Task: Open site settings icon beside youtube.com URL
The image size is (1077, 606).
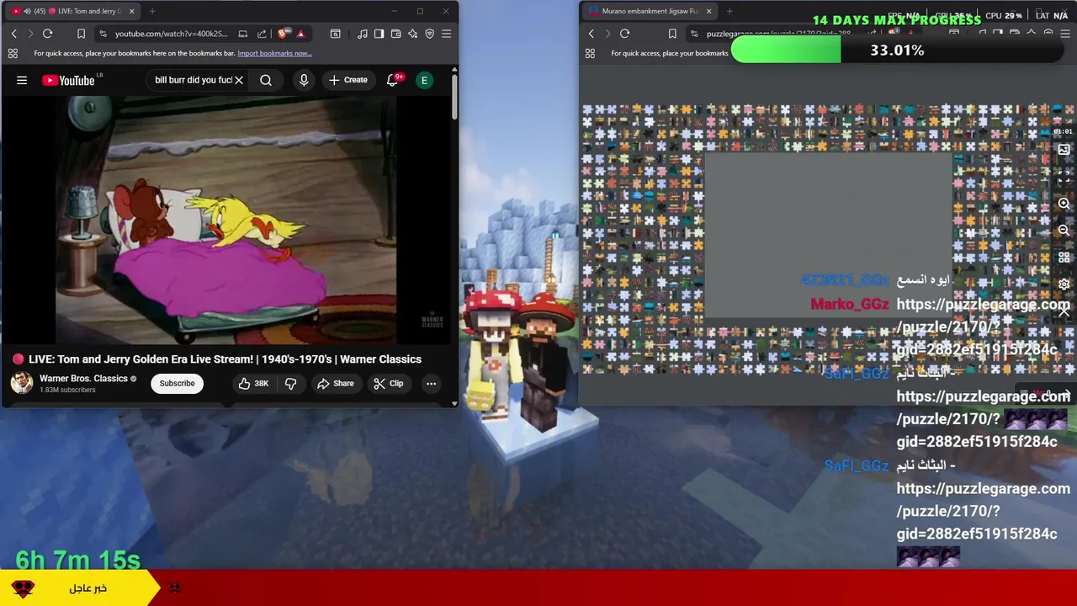Action: coord(103,34)
